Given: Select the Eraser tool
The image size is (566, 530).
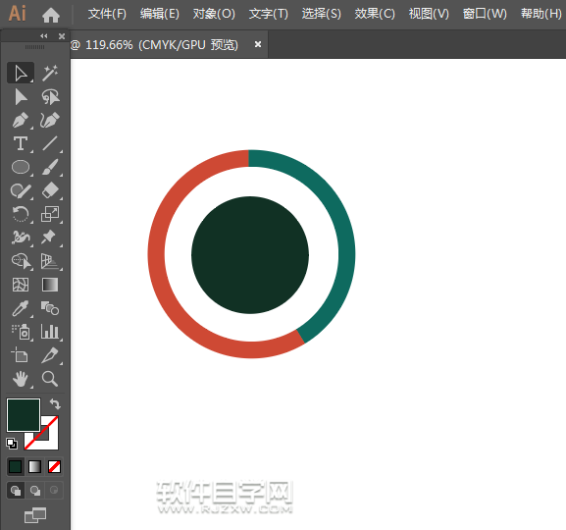Looking at the screenshot, I should pos(50,190).
